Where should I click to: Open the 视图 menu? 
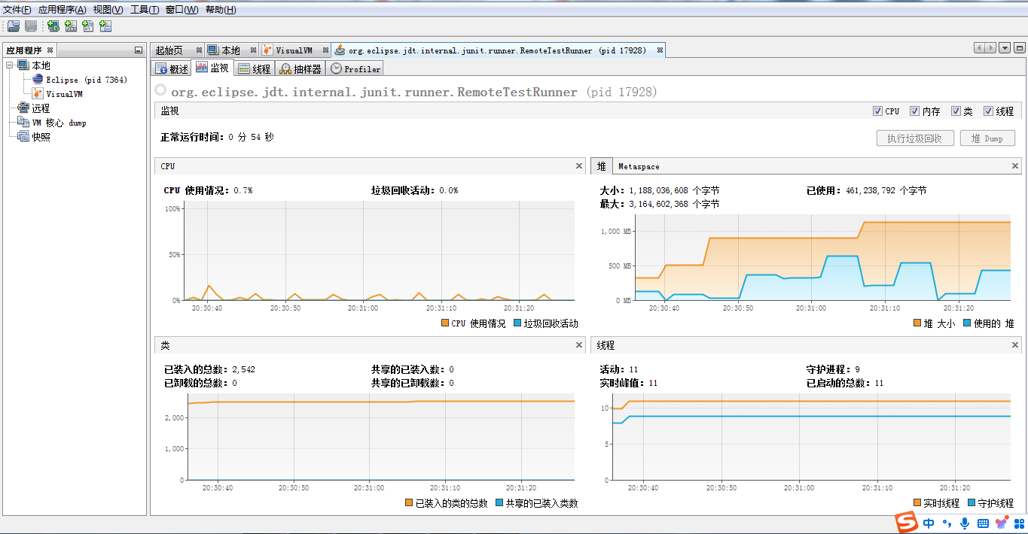[108, 10]
